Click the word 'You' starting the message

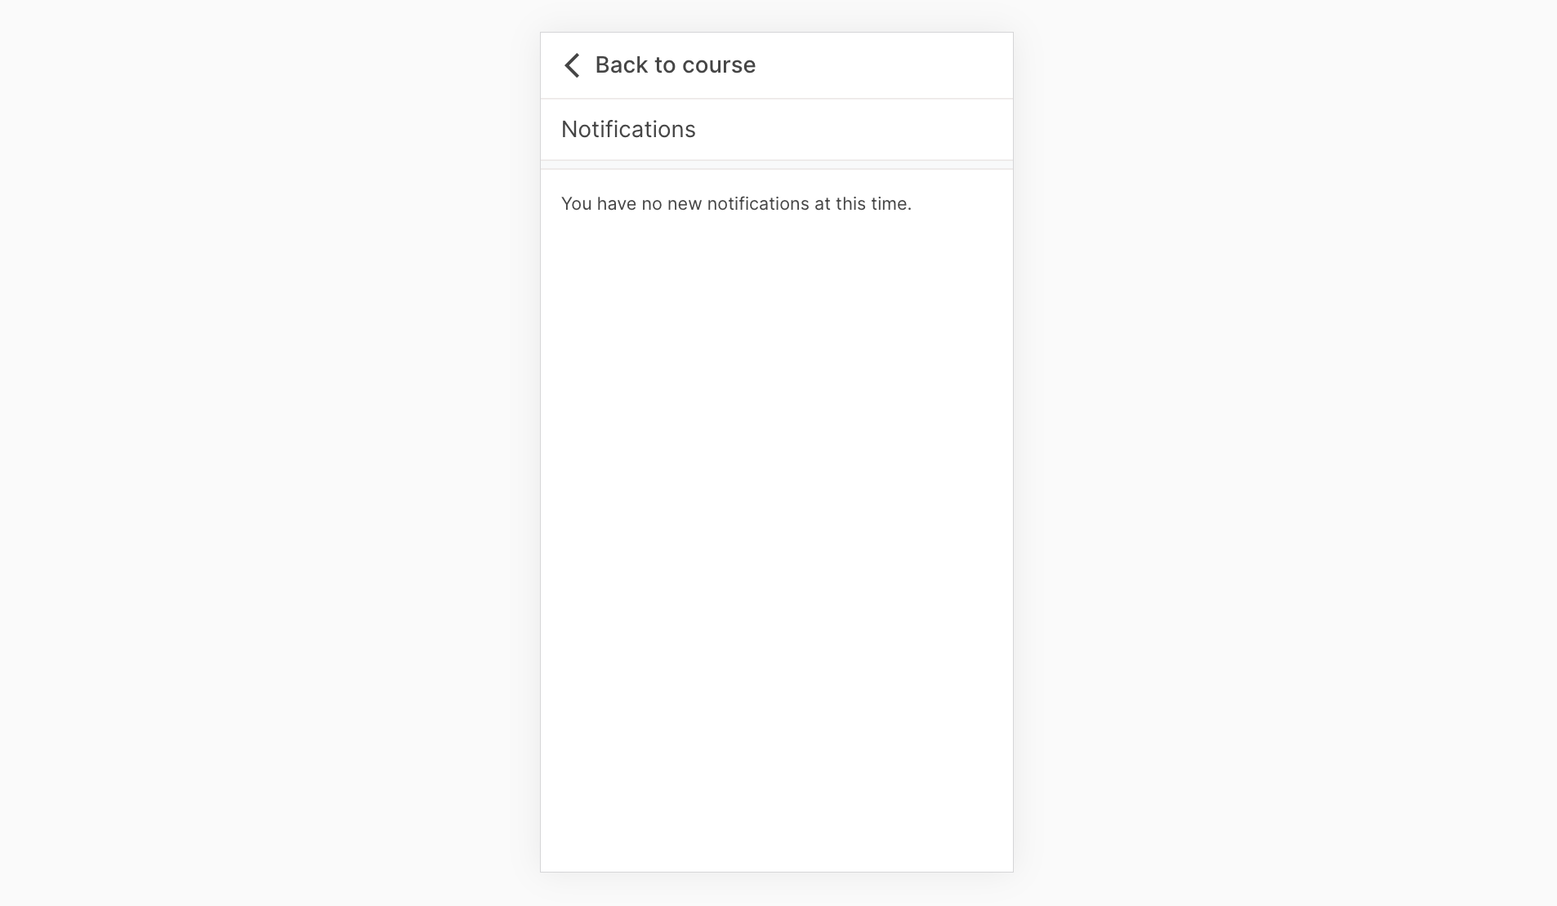[x=576, y=203]
